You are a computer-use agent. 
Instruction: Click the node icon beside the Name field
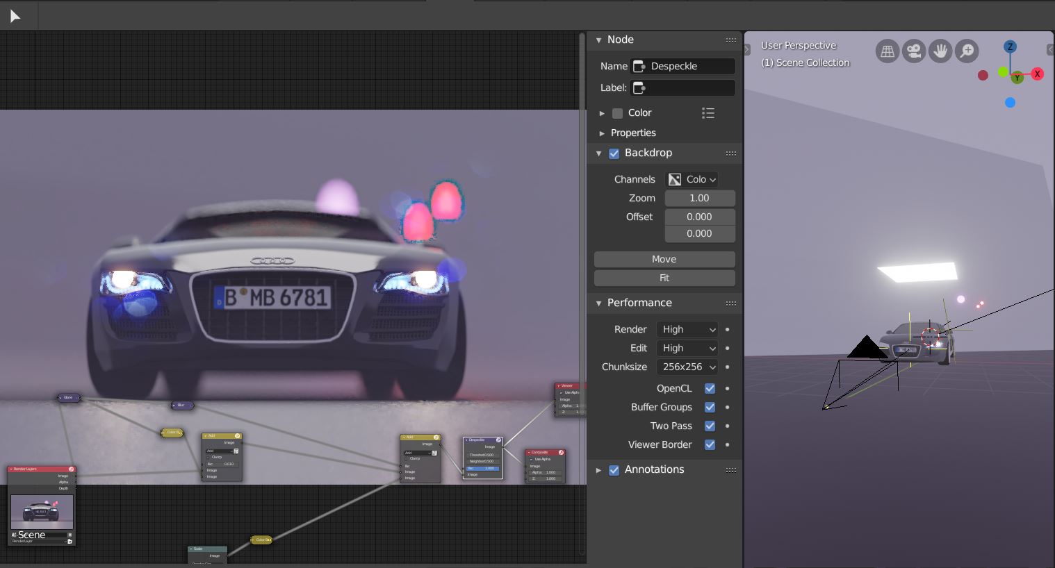[639, 66]
